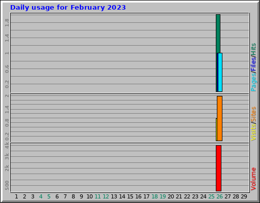Select the Pages legend label
260x203 pixels.
point(253,82)
